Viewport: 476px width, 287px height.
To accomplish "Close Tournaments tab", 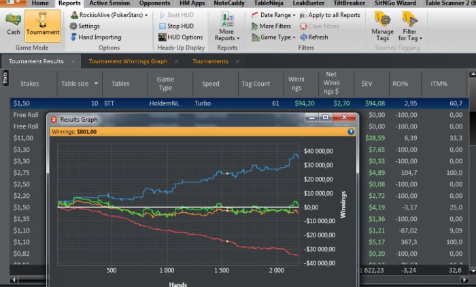I will (237, 61).
